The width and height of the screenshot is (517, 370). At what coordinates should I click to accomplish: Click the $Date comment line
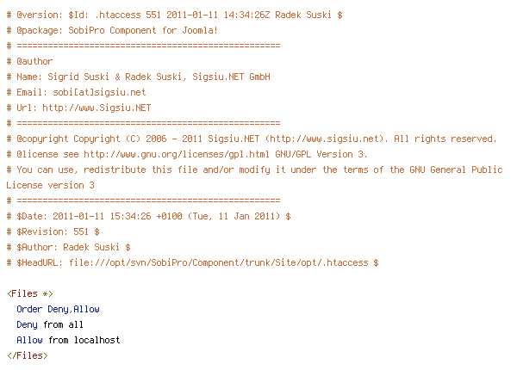[x=149, y=216]
